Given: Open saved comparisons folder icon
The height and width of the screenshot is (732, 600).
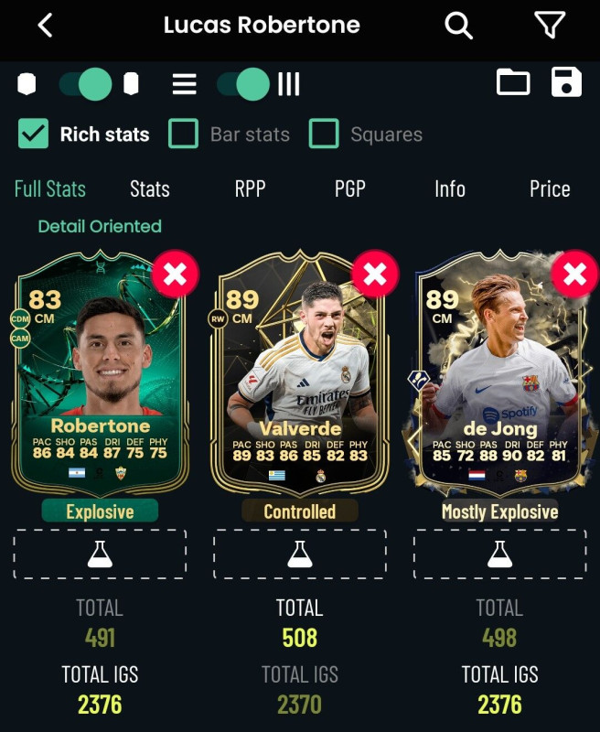Looking at the screenshot, I should click(513, 82).
